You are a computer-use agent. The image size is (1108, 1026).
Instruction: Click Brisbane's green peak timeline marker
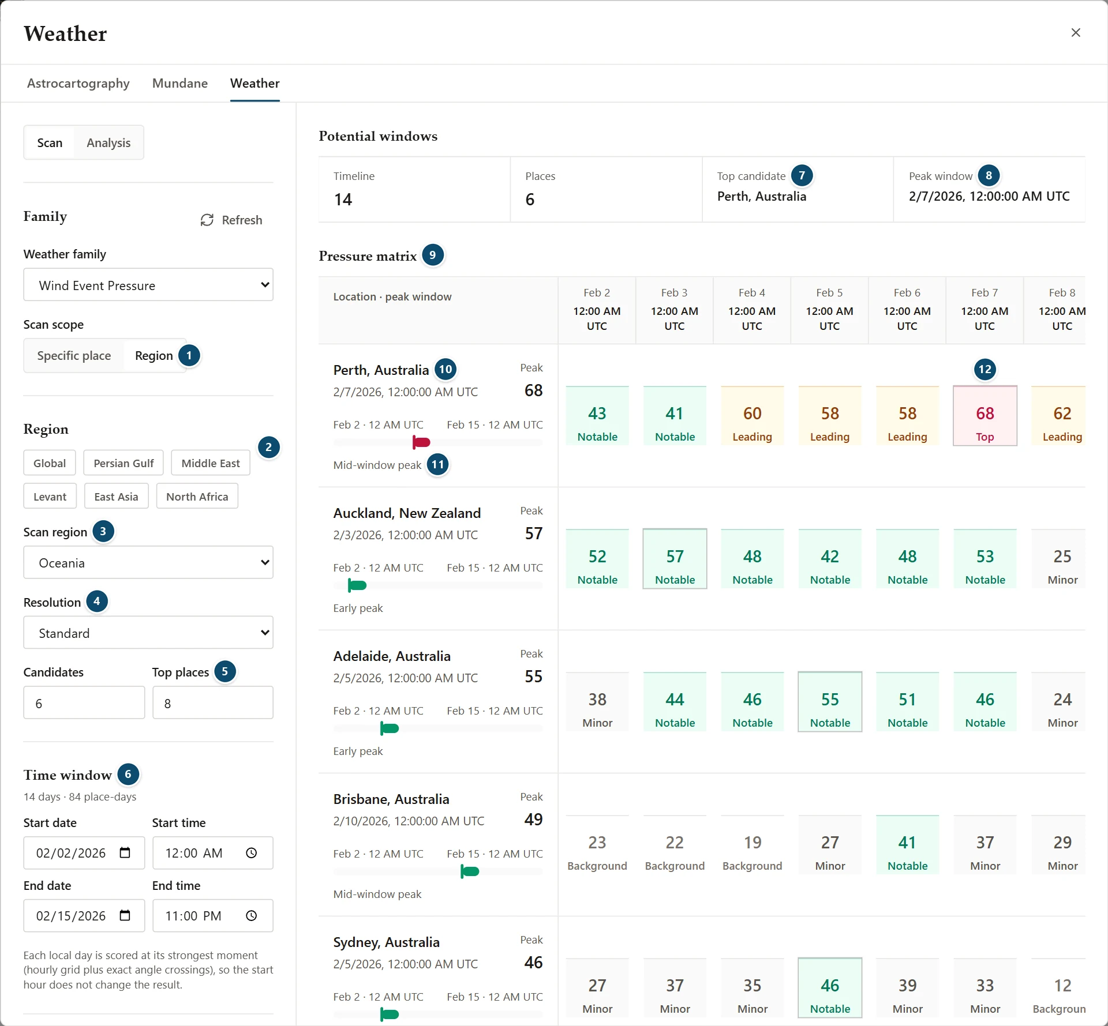[470, 871]
